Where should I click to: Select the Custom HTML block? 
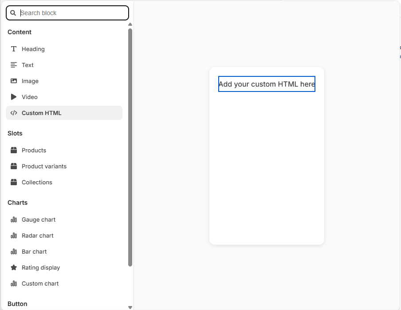[x=41, y=113]
